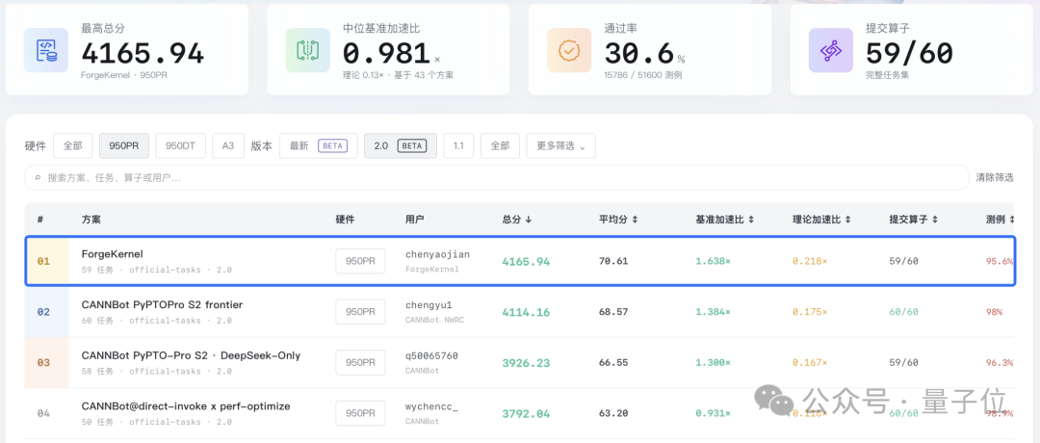Click the purple link icon beside 提交算子

(830, 50)
